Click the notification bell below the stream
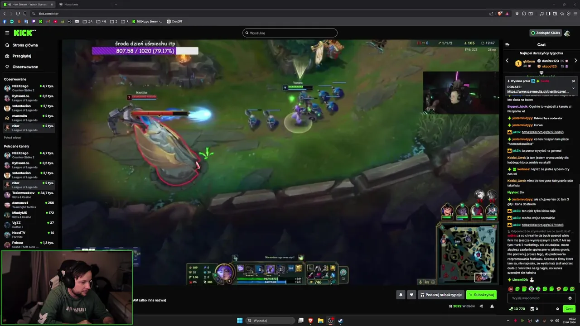 pyautogui.click(x=401, y=295)
